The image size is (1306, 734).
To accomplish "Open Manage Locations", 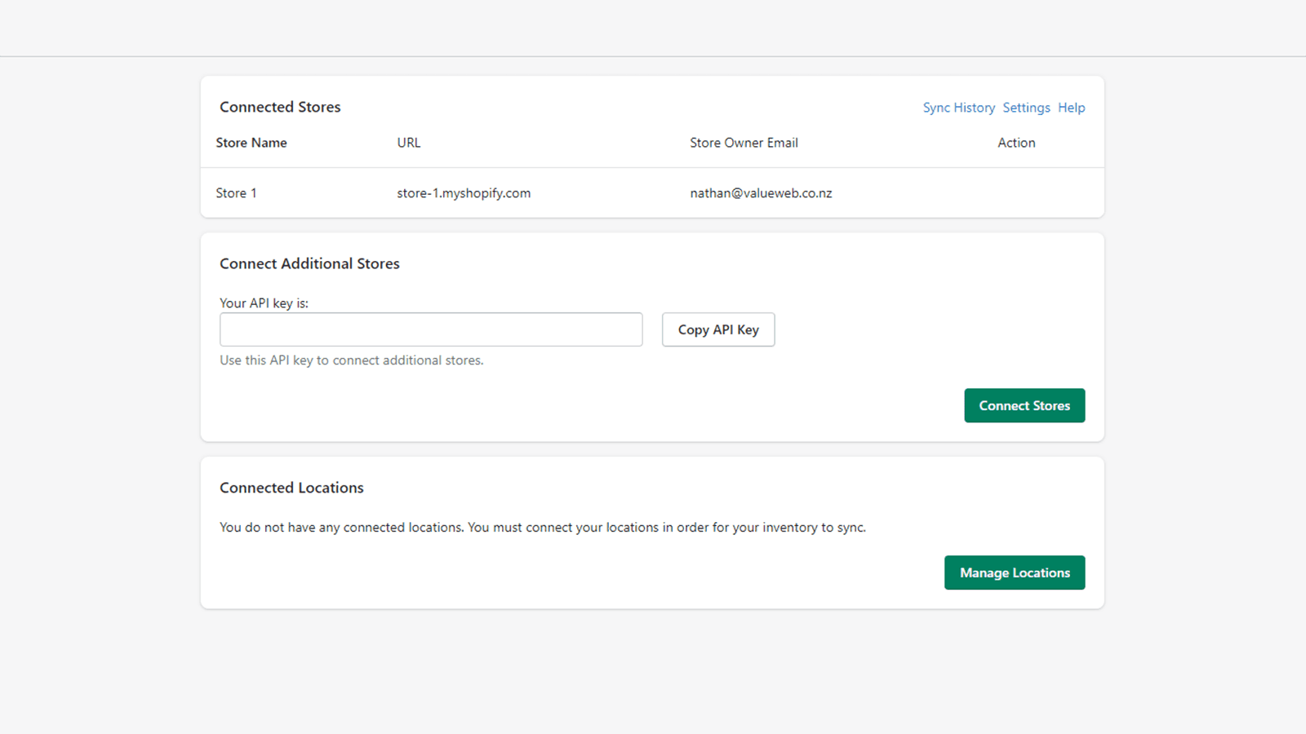I will point(1014,573).
